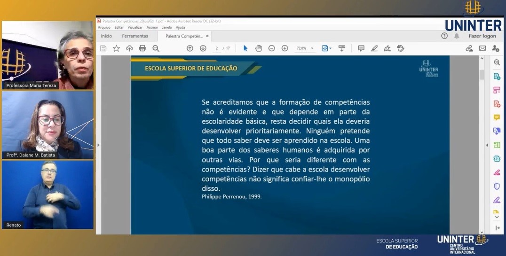506x256 pixels.
Task: Open the notifications bell
Action: [456, 36]
